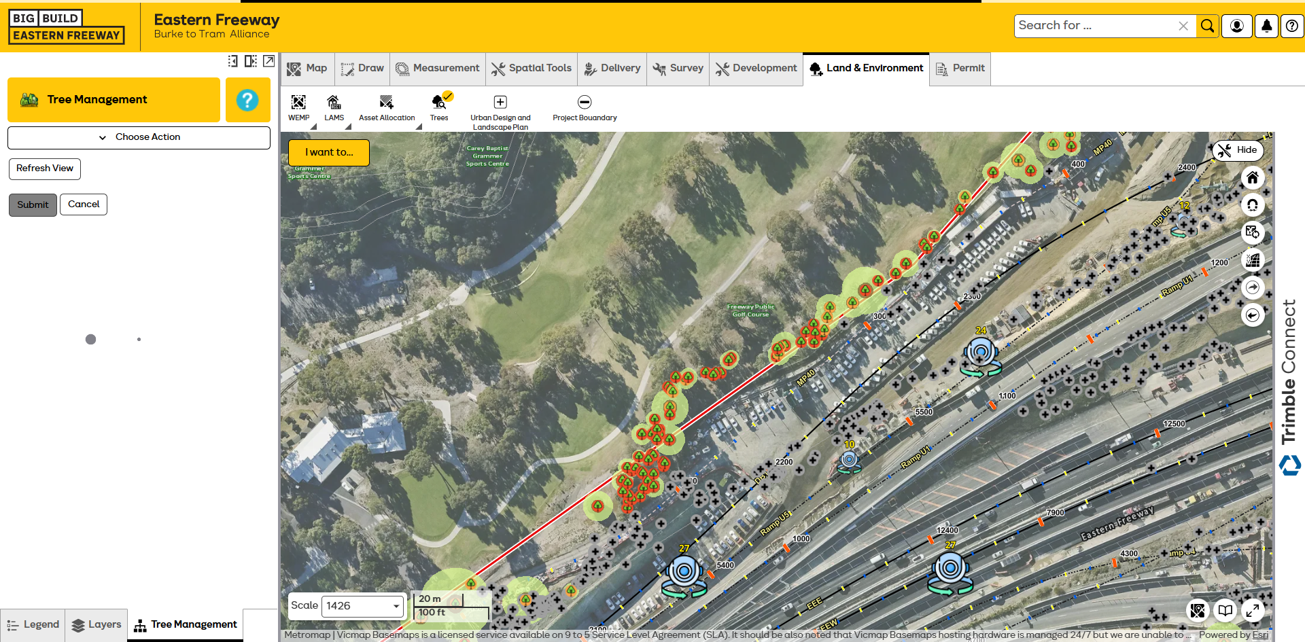Switch to the Development tab
1305x642 pixels.
coord(756,69)
